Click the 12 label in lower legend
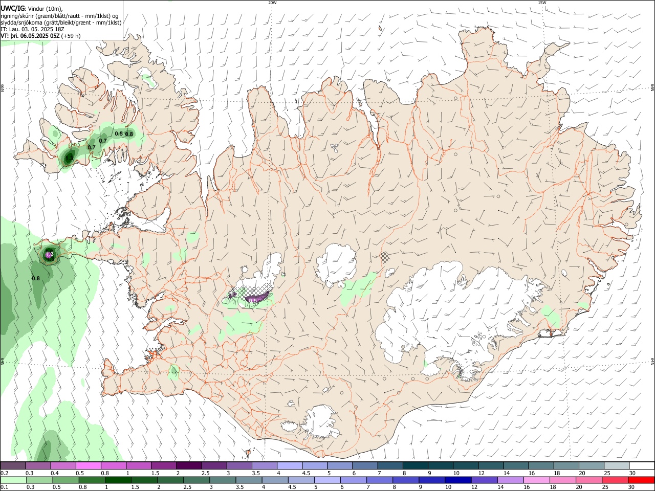The width and height of the screenshot is (655, 491). pyautogui.click(x=474, y=487)
